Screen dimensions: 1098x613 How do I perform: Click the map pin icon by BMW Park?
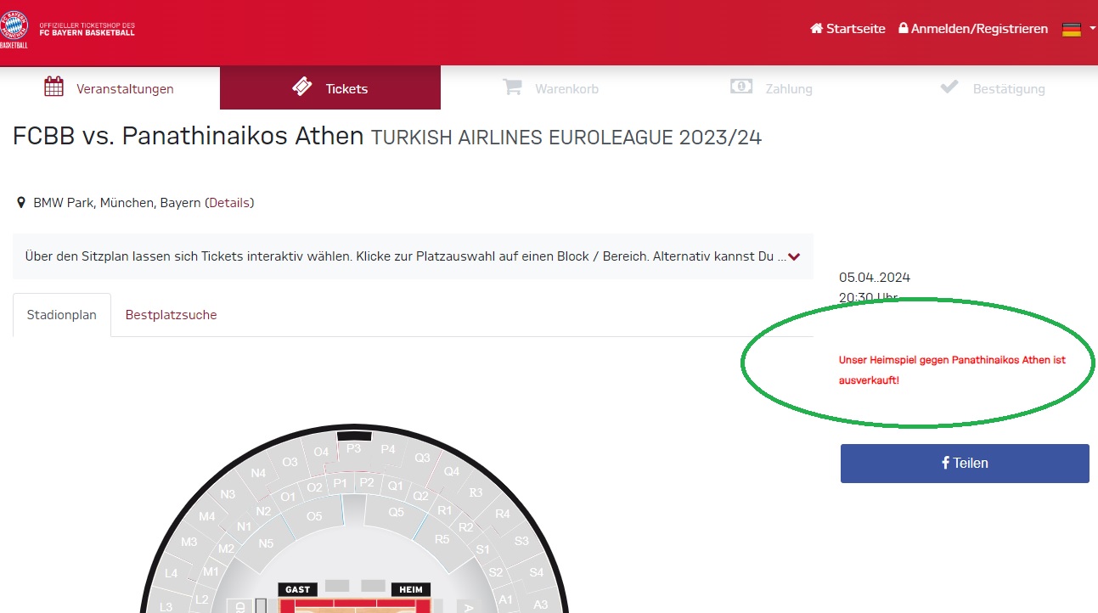21,203
